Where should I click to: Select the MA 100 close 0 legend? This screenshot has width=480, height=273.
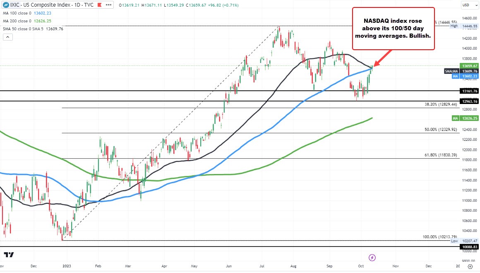(17, 13)
